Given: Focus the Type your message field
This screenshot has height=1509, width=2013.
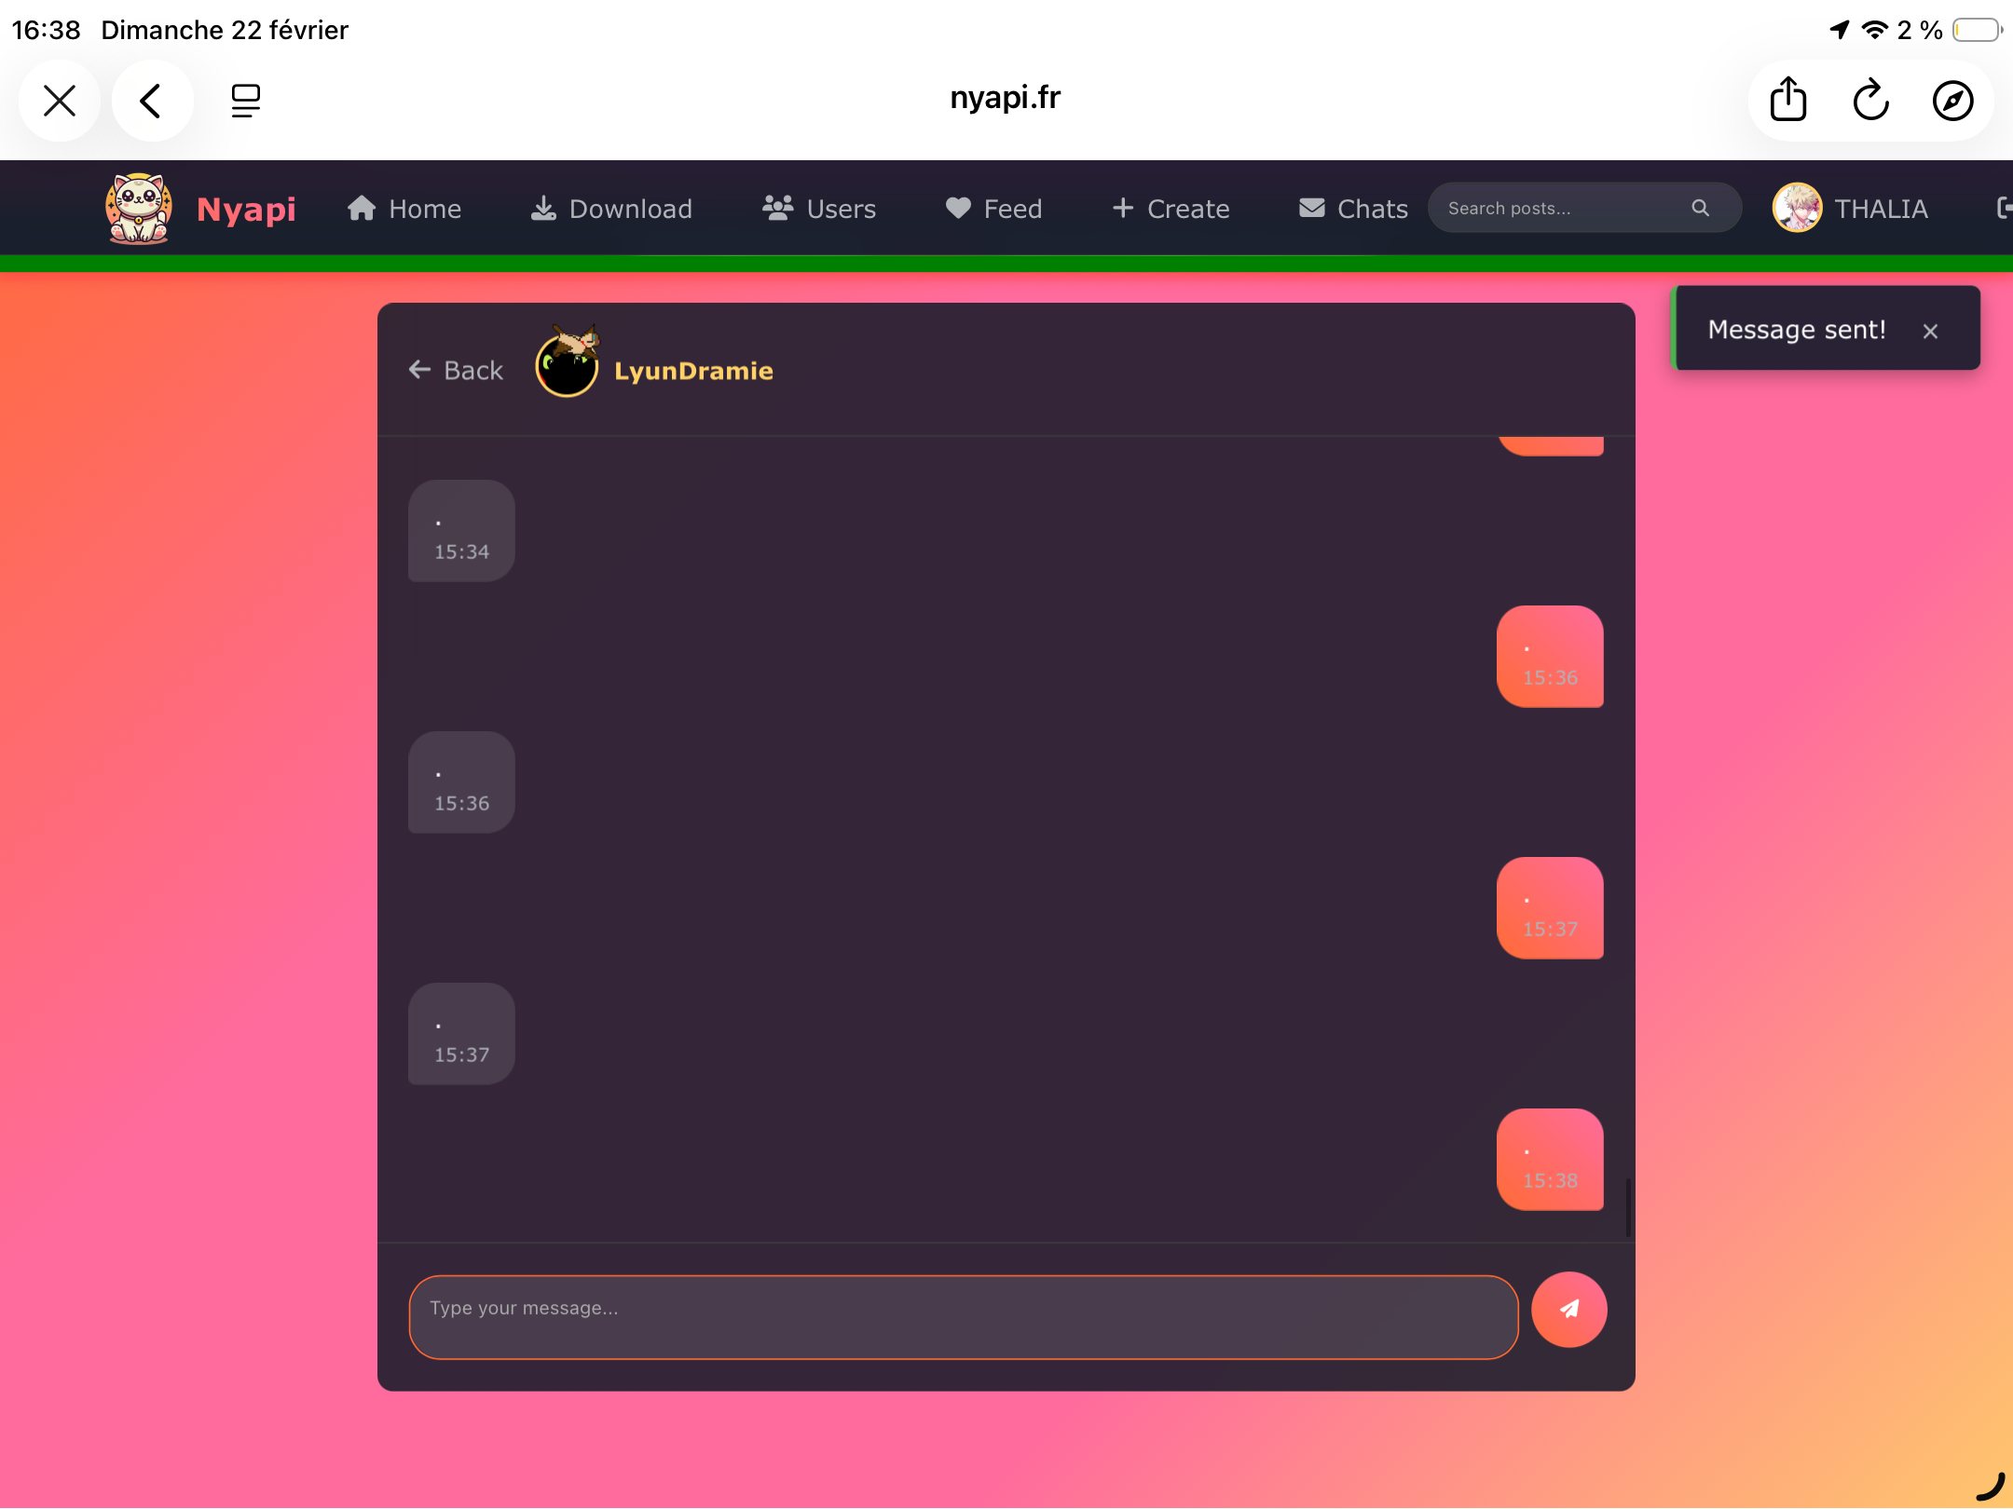Looking at the screenshot, I should pyautogui.click(x=963, y=1316).
